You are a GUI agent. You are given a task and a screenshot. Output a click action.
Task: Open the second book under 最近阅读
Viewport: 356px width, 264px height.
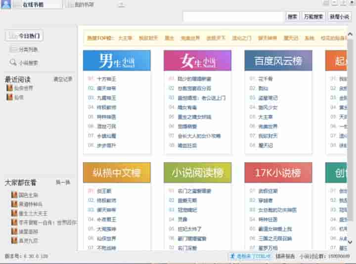[19, 97]
